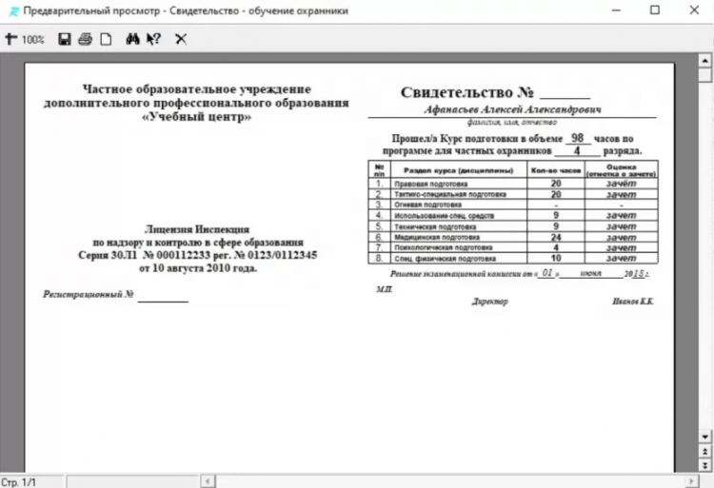
Task: Click the row 'Огневая подготовка'
Action: click(x=513, y=205)
